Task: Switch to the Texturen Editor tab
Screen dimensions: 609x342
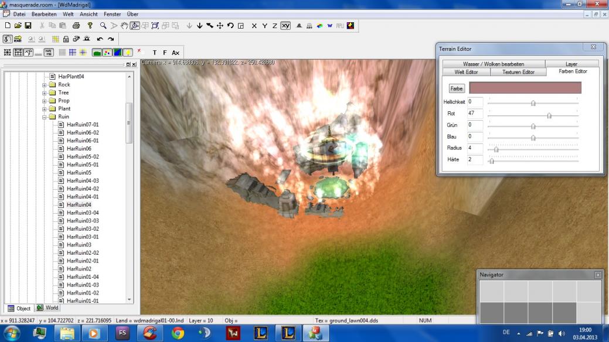Action: pos(518,72)
